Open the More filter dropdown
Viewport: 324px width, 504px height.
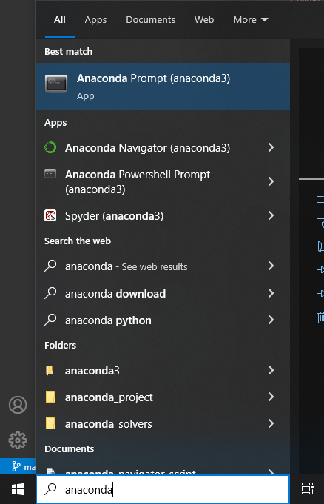pyautogui.click(x=250, y=20)
